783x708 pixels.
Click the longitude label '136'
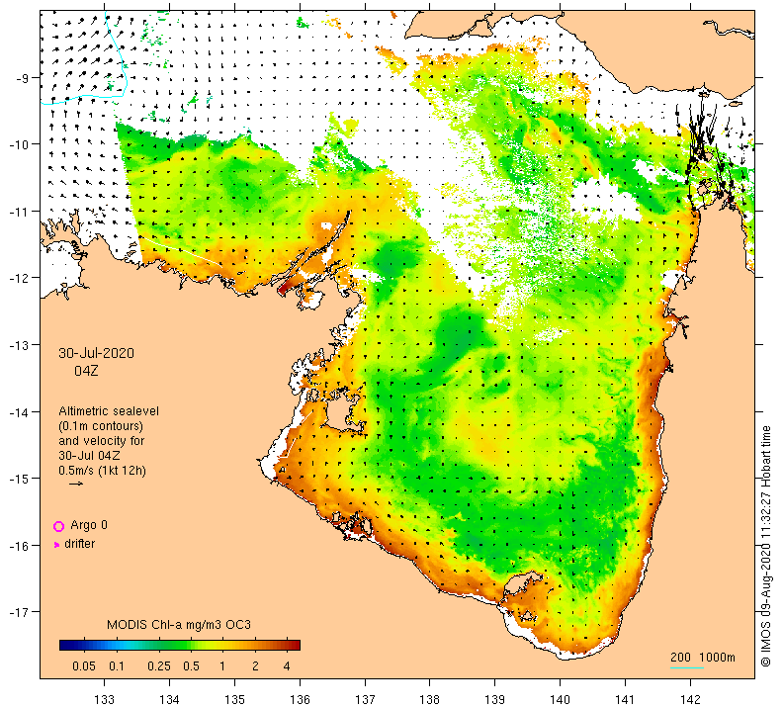coord(300,699)
